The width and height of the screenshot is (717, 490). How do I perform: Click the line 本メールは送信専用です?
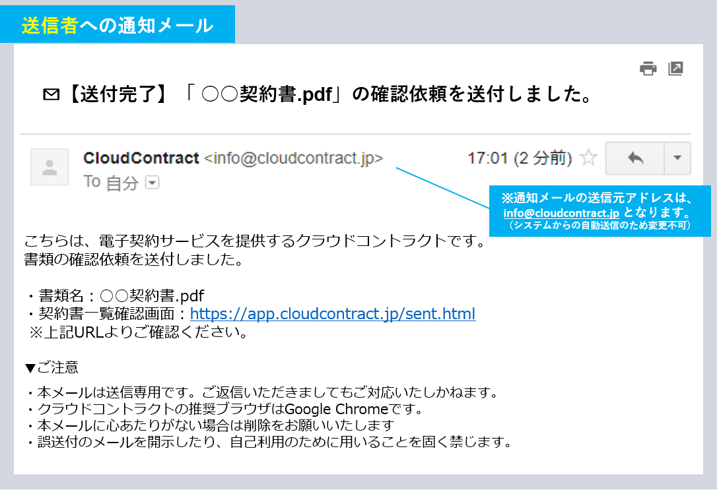coord(263,392)
